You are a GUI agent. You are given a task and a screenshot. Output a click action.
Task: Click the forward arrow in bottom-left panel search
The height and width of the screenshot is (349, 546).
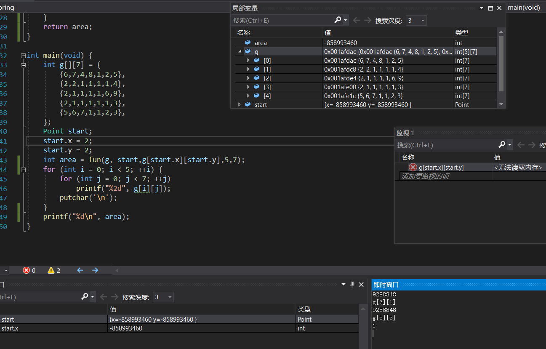[115, 297]
